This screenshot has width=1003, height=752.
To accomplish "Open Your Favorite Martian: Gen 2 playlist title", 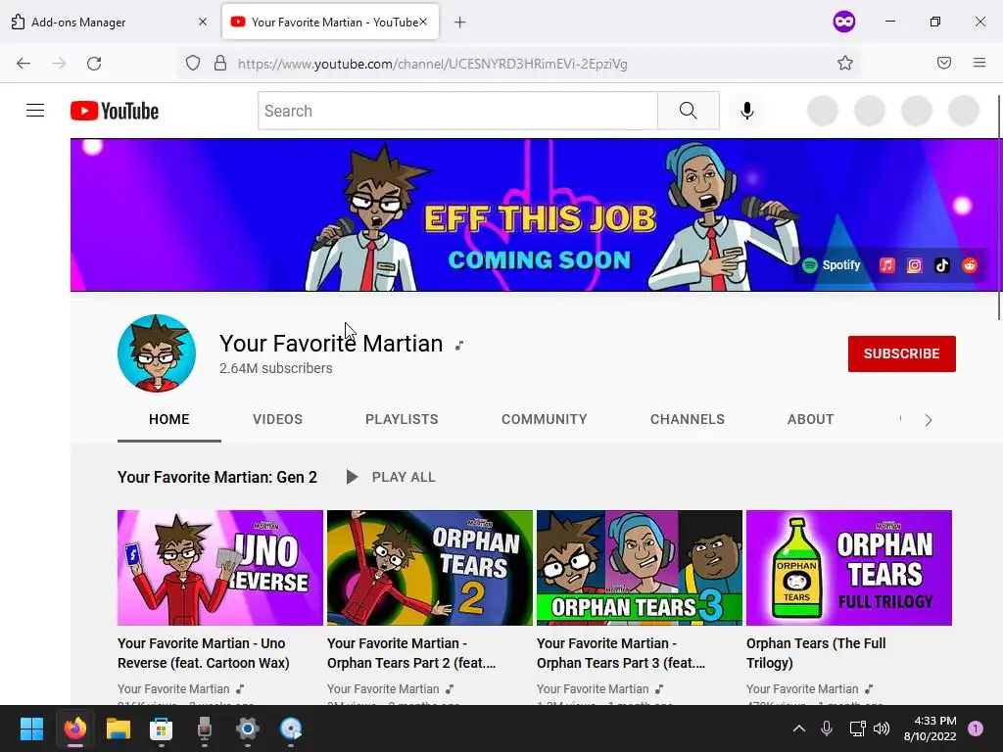I will [x=217, y=477].
